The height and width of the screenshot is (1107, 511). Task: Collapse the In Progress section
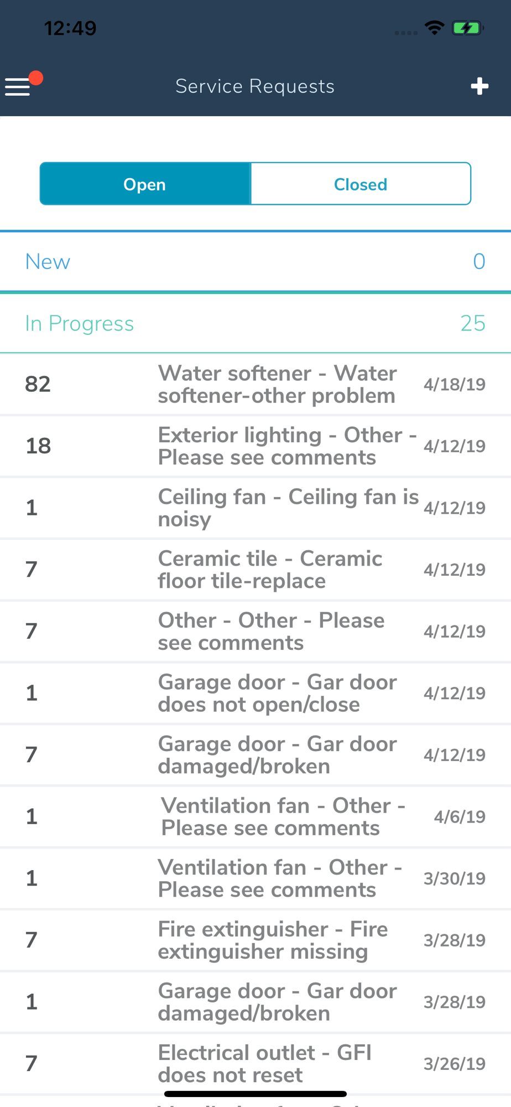(255, 323)
